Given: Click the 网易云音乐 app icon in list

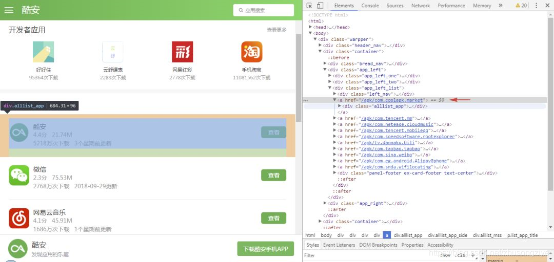Looking at the screenshot, I should (19, 219).
